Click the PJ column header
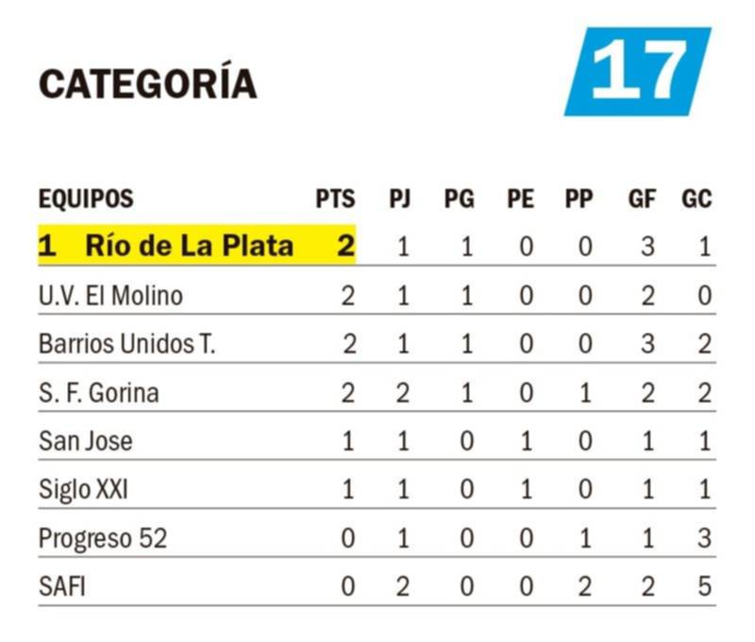 point(400,198)
